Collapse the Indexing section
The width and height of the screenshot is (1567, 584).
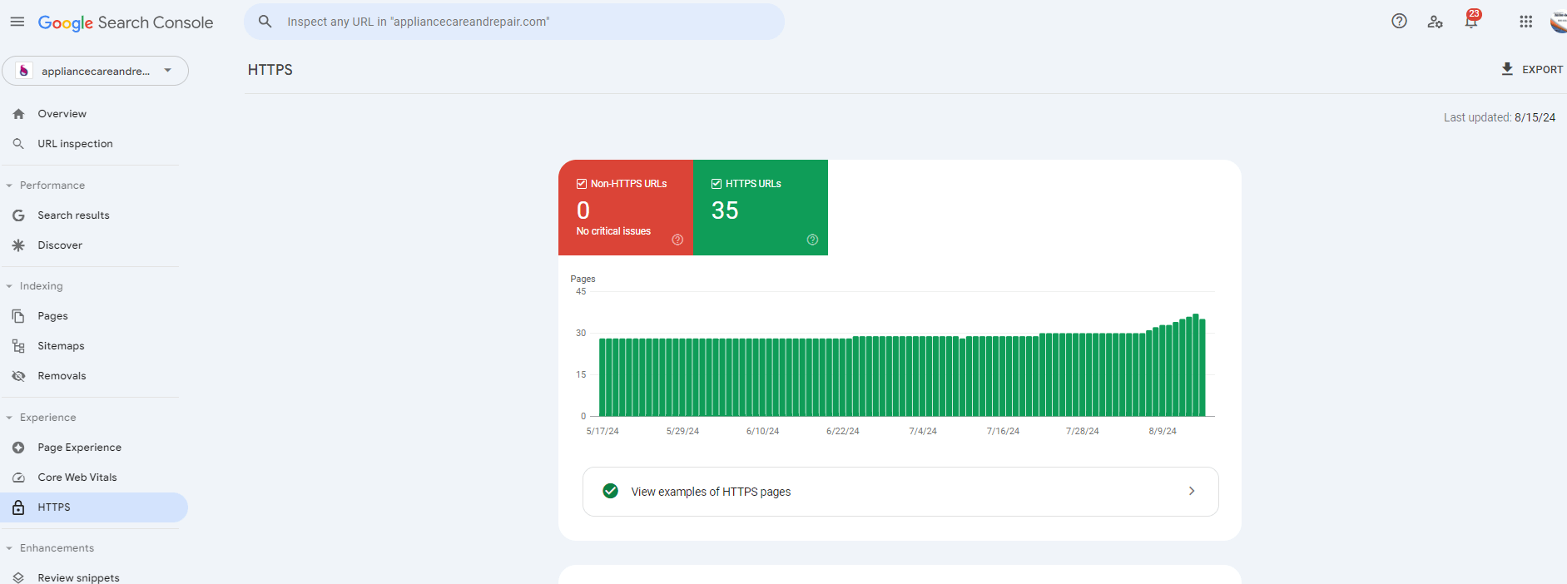click(x=9, y=286)
